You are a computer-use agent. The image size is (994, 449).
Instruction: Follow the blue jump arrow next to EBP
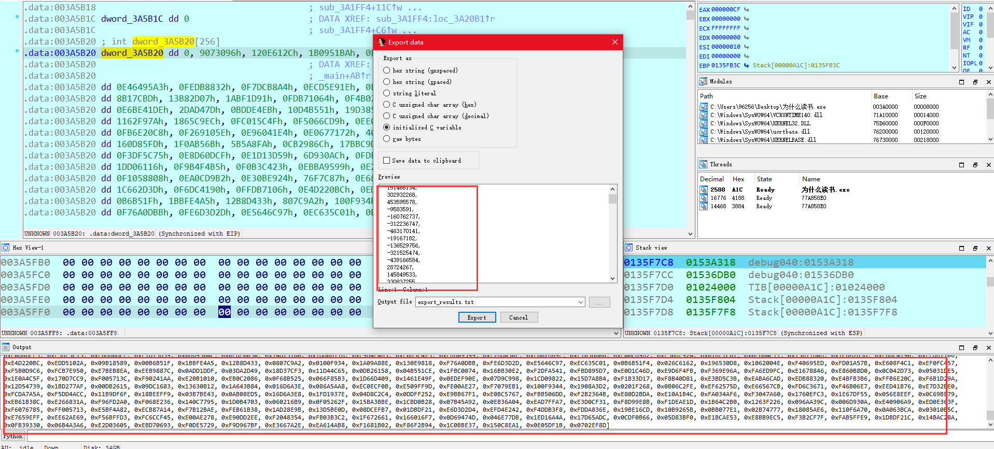(x=747, y=65)
